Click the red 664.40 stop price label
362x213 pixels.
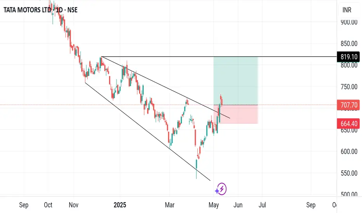coord(348,124)
